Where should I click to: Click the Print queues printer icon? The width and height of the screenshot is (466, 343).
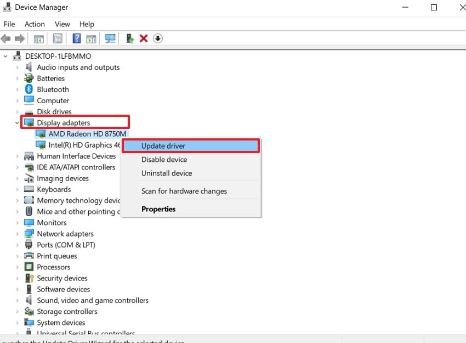pos(29,256)
